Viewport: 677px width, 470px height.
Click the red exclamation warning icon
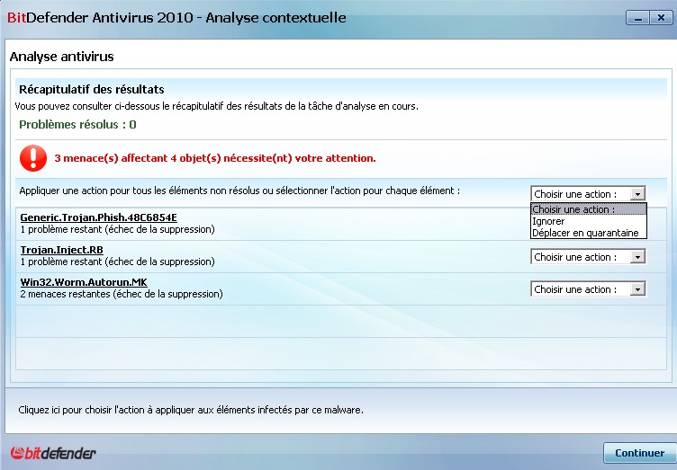pyautogui.click(x=33, y=158)
